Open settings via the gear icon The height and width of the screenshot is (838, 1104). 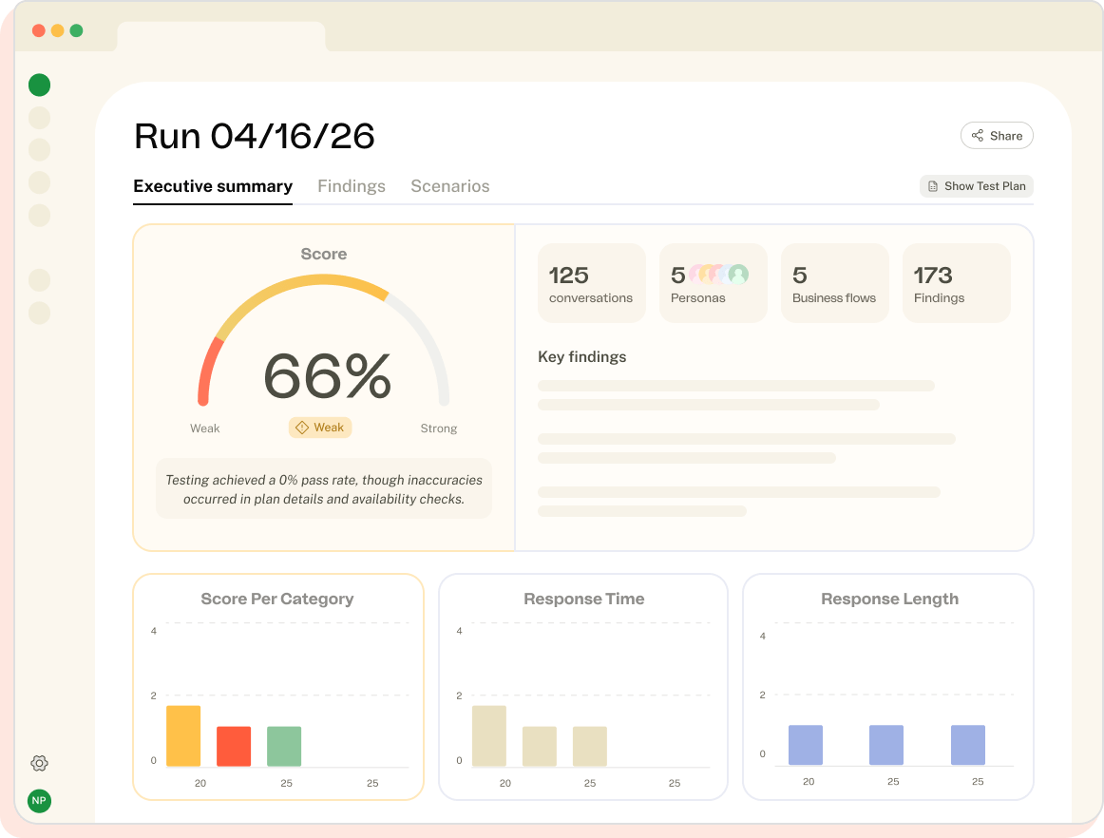point(40,763)
